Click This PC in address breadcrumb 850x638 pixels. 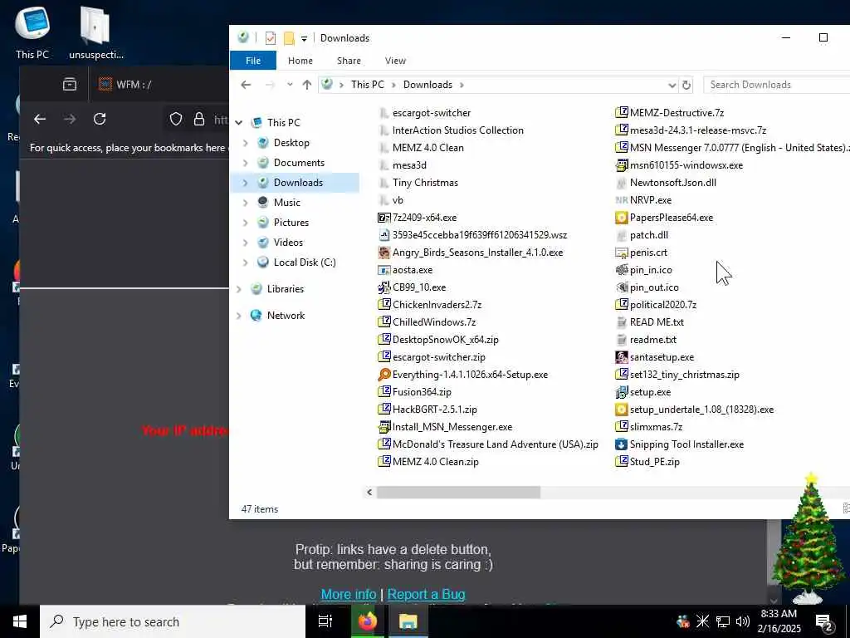368,85
